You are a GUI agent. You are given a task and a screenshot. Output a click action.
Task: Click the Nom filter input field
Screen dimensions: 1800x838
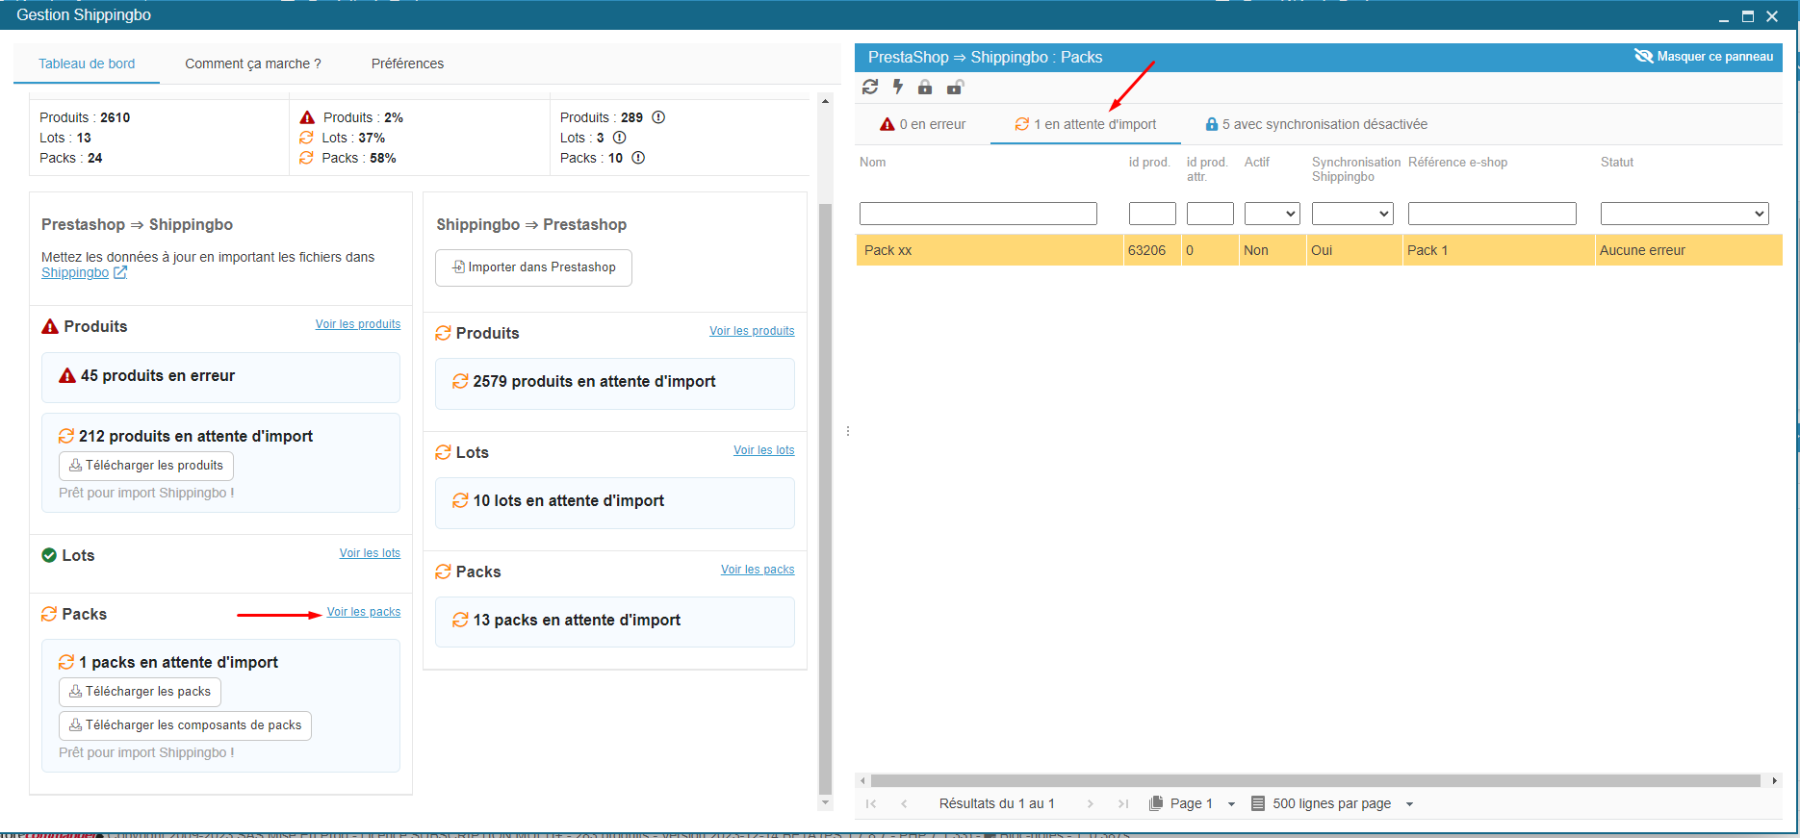[x=978, y=214]
